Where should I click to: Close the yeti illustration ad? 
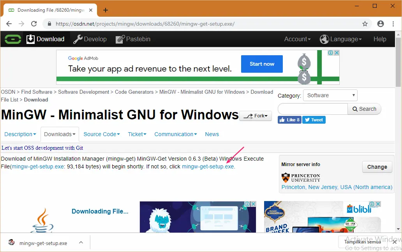pyautogui.click(x=253, y=204)
